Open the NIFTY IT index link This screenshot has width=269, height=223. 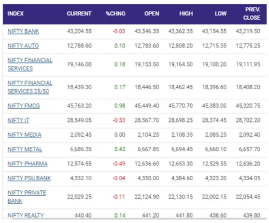click(18, 120)
